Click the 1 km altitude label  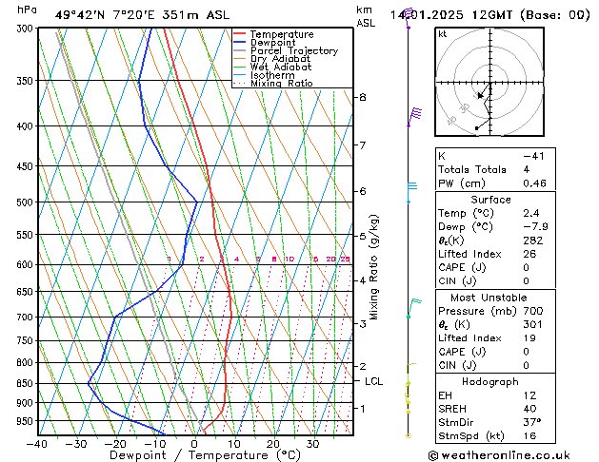point(363,409)
